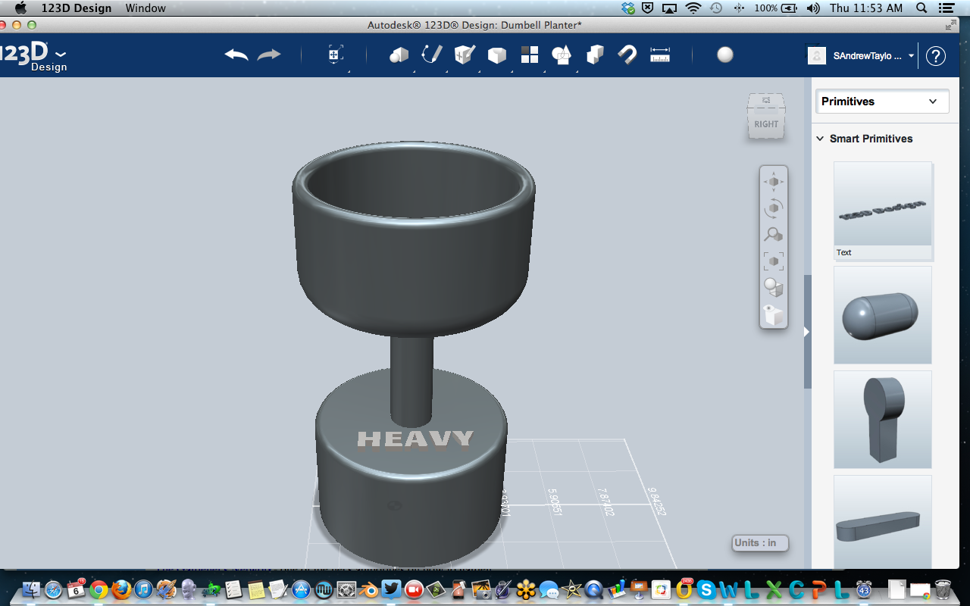
Task: Select the Pan navigation tool
Action: click(774, 182)
